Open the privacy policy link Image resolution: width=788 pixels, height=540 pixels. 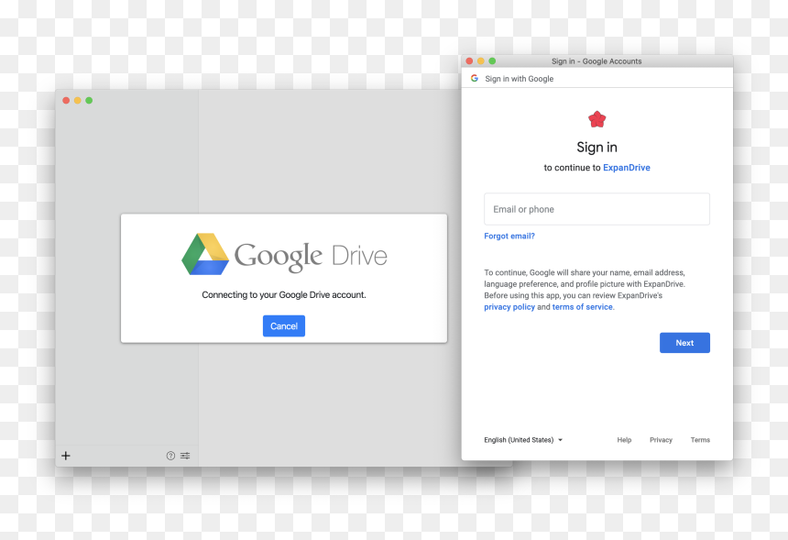point(509,307)
